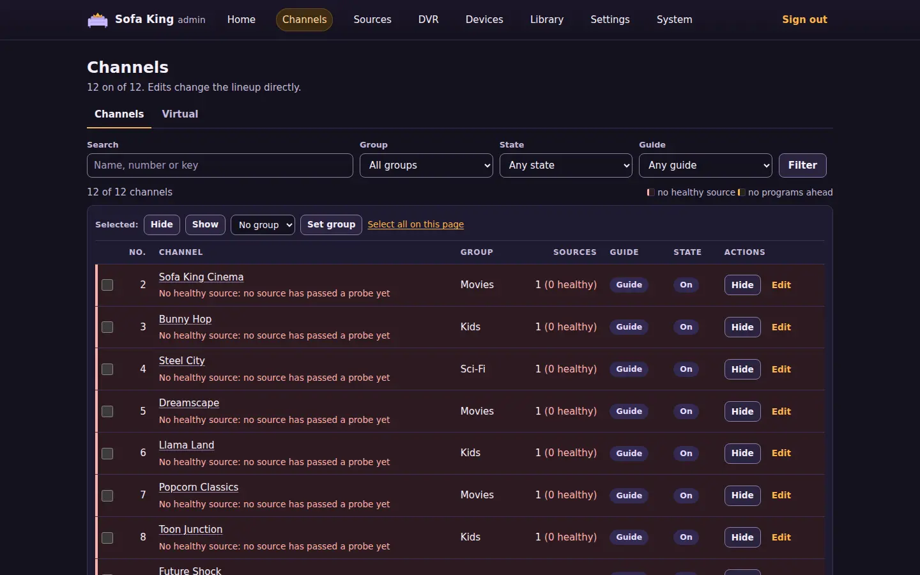Expand the Any guide dropdown
This screenshot has height=575, width=920.
tap(705, 165)
